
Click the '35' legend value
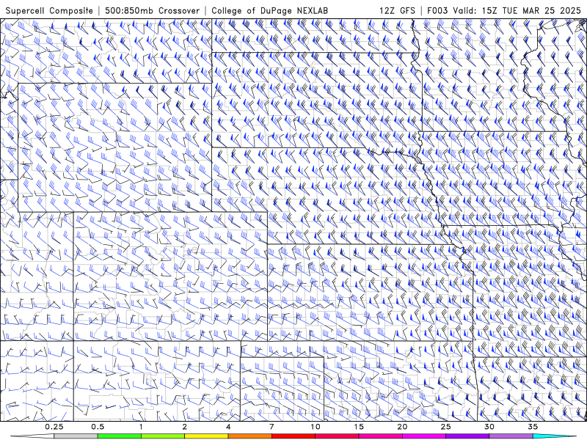pos(533,427)
